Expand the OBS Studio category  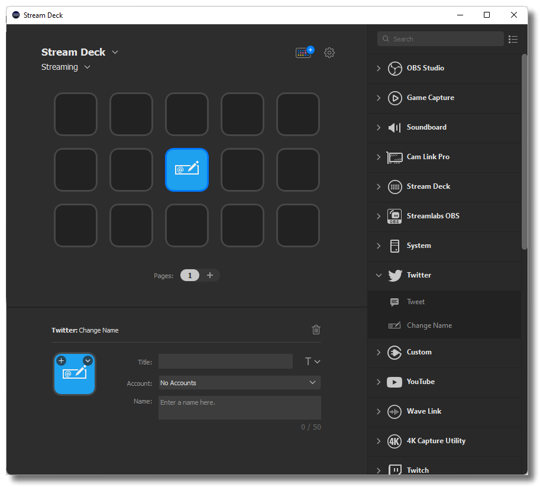click(x=379, y=68)
